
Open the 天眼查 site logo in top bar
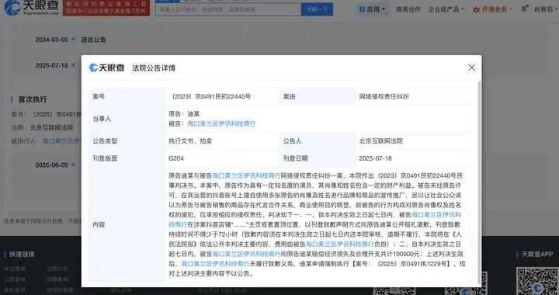point(31,8)
